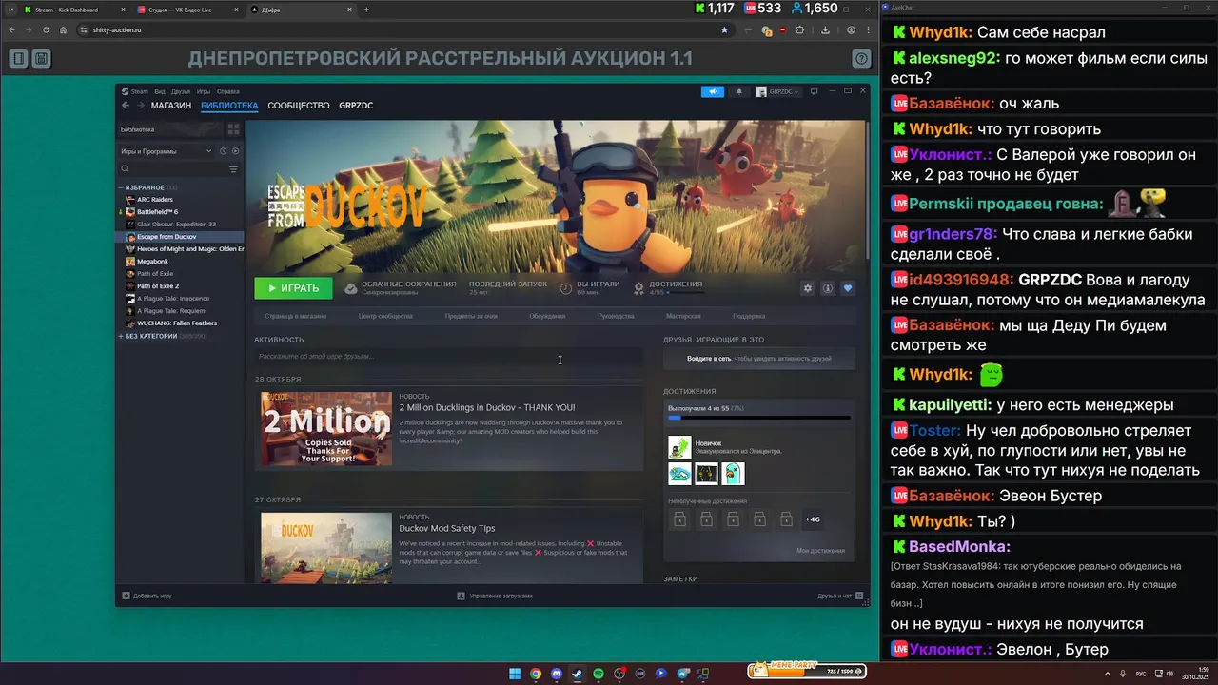Go forward with Steam's forward arrow
This screenshot has width=1218, height=685.
(x=140, y=105)
